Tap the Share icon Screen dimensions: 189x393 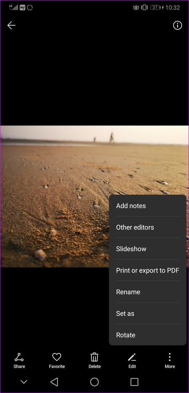19,357
